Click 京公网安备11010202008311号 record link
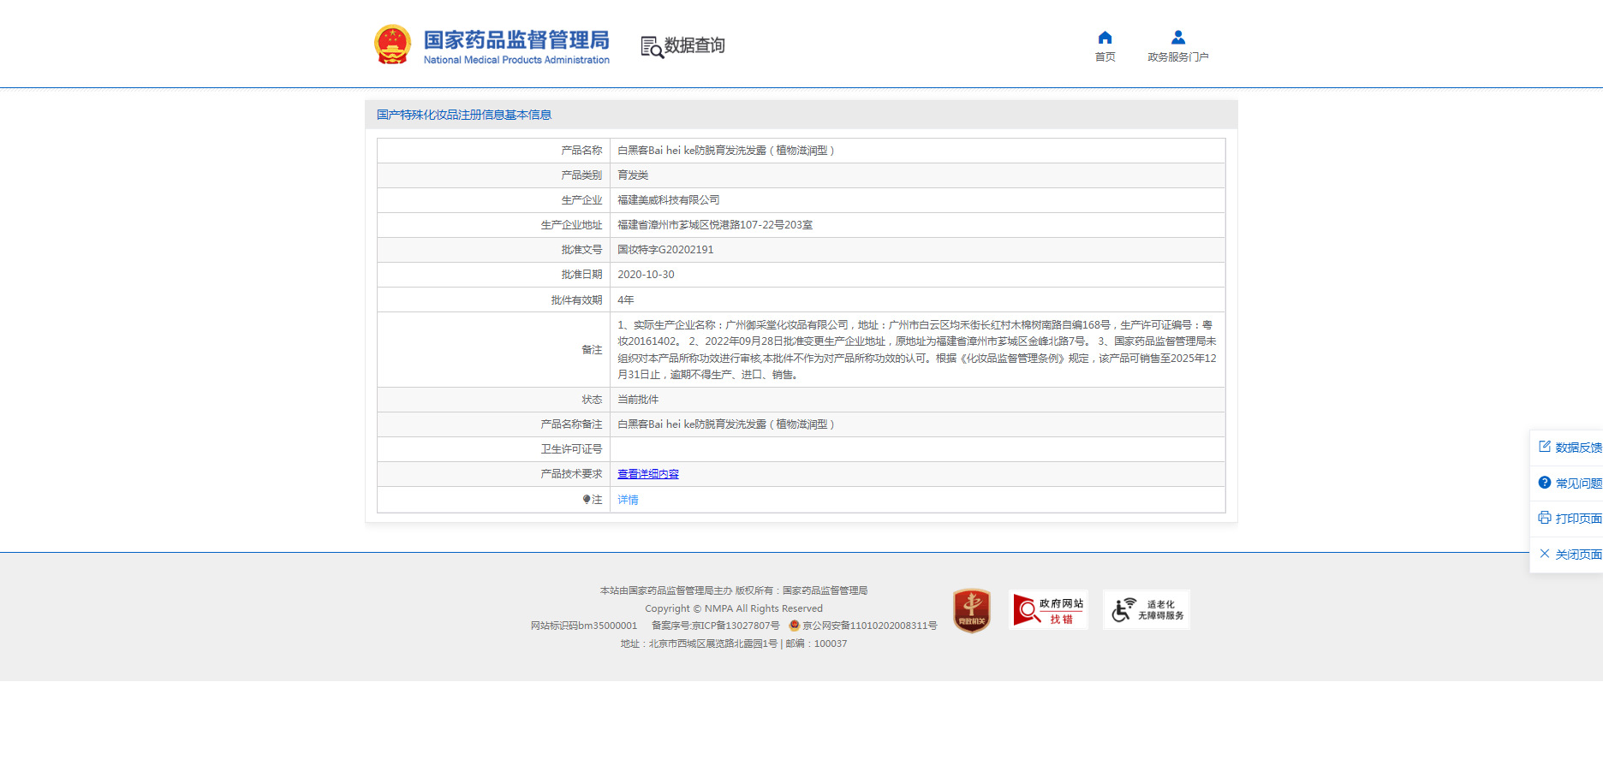 point(867,625)
